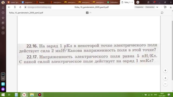Click the dark pinned app icon above plus
Image resolution: width=173 pixels, height=97 pixels.
click(3, 74)
